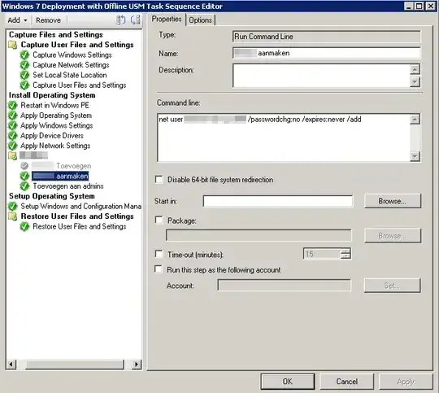Select the Apply Device Drivers step
This screenshot has height=393, width=439.
(x=52, y=136)
